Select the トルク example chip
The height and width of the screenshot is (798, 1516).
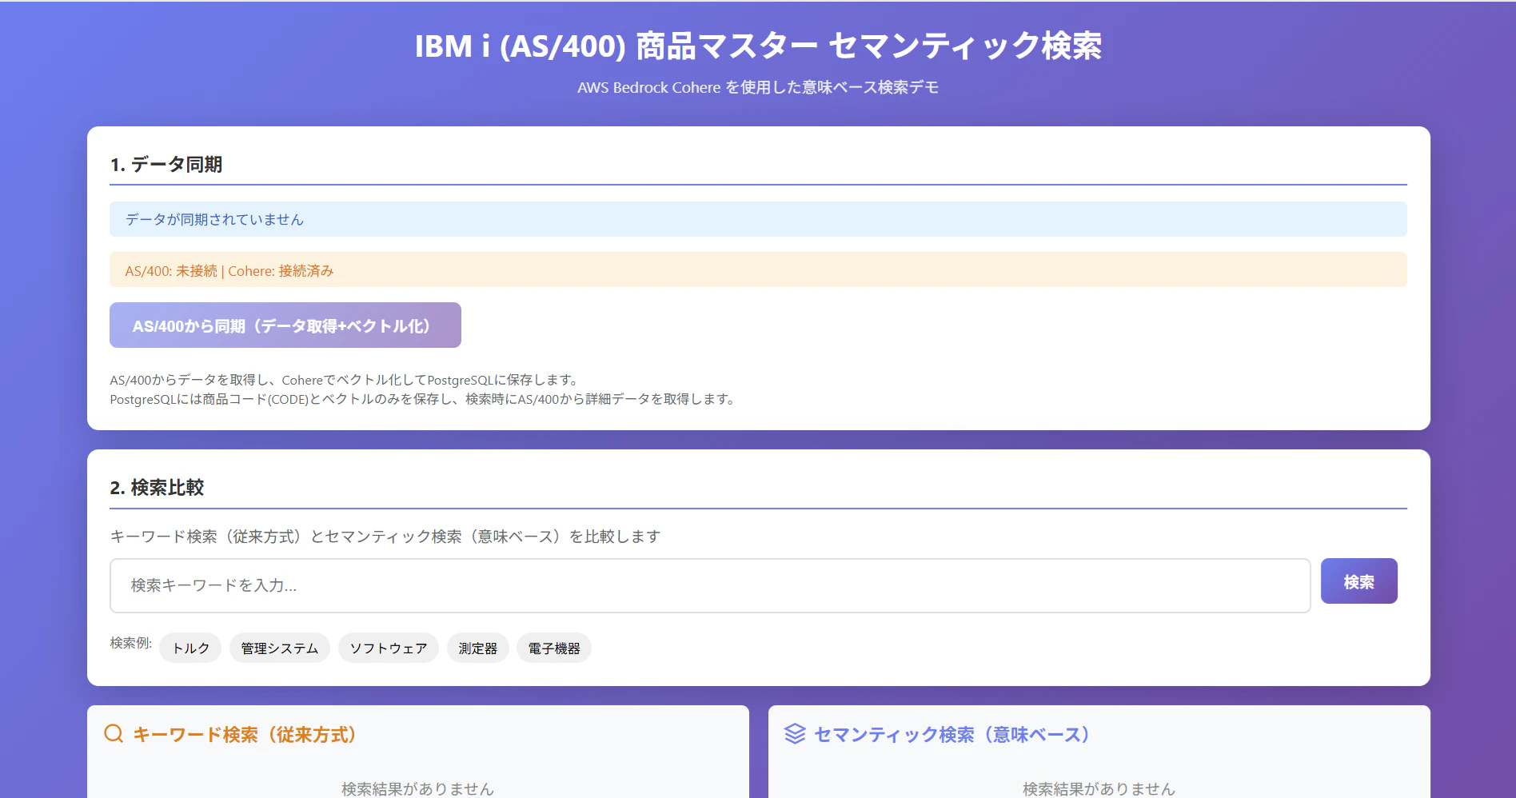point(190,648)
